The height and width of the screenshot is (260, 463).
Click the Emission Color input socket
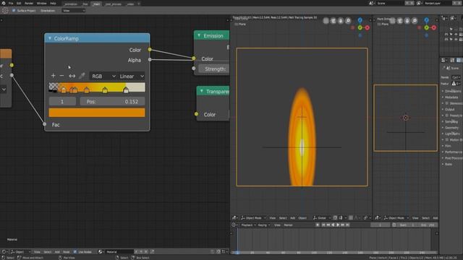(194, 58)
